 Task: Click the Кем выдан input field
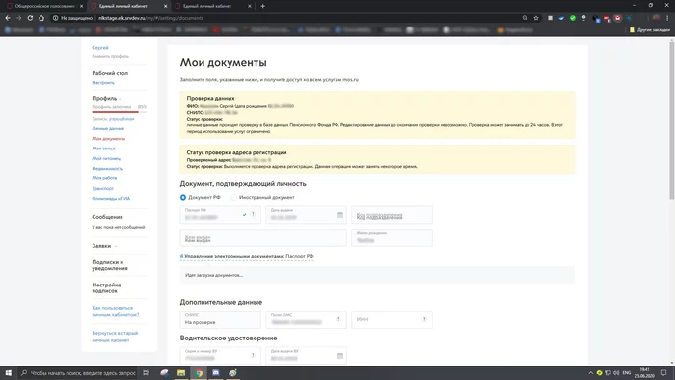pos(263,237)
